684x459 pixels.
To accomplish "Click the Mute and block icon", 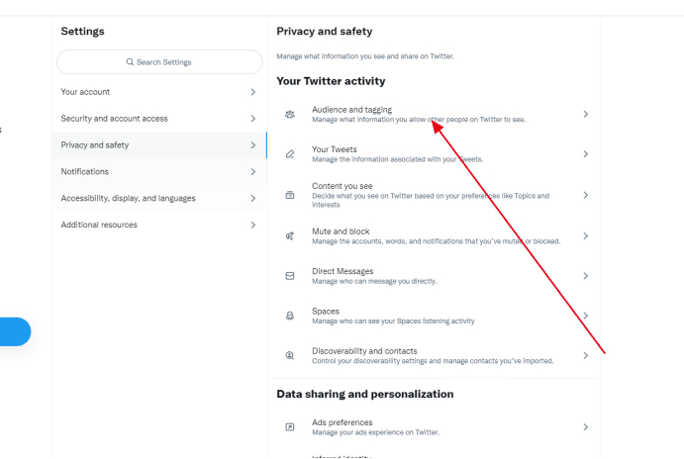I will pos(290,236).
